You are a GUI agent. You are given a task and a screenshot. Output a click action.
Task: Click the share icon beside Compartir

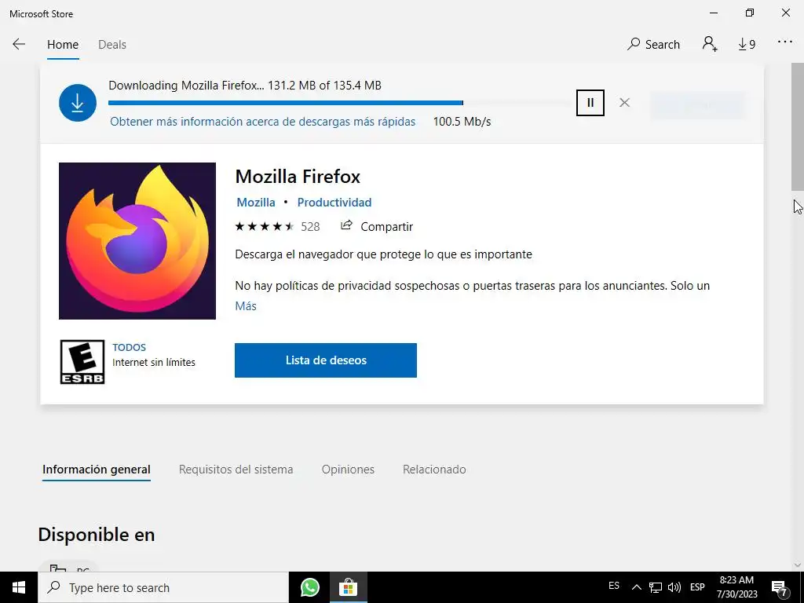pos(346,225)
